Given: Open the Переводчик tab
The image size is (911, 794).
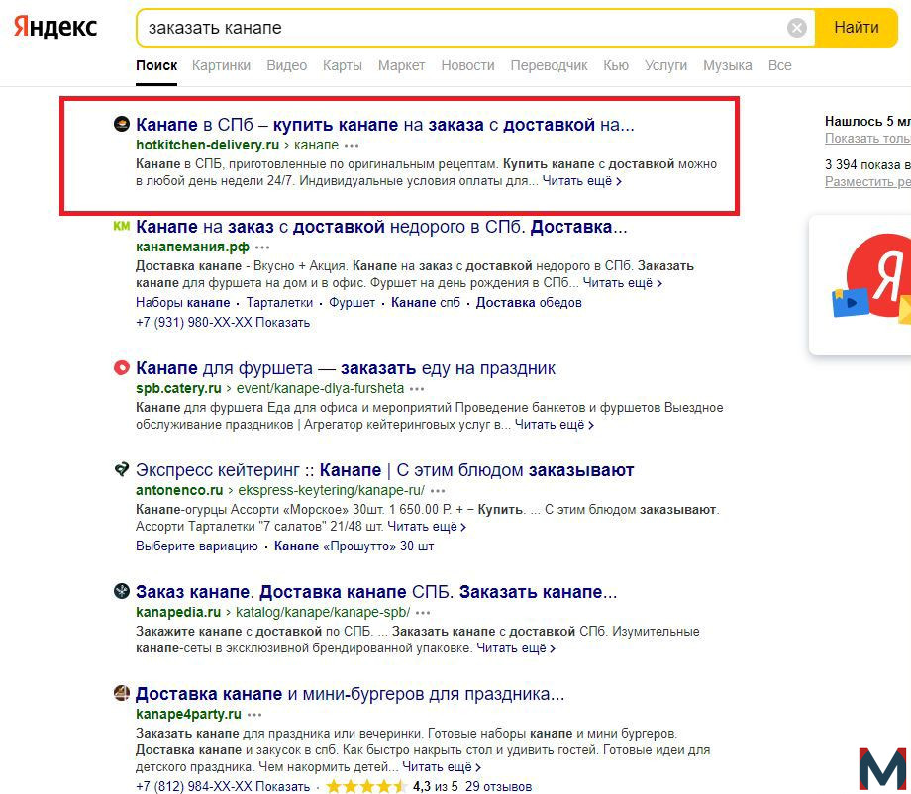Looking at the screenshot, I should click(x=549, y=65).
